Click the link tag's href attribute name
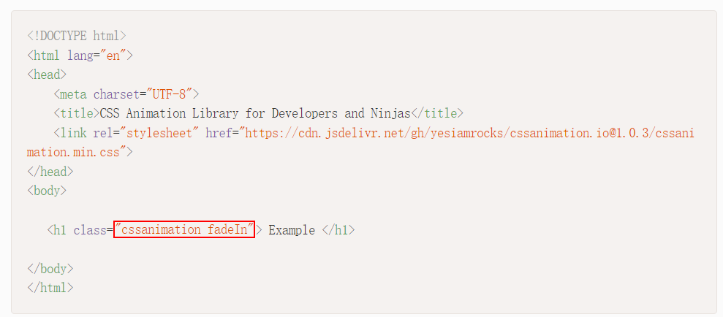This screenshot has height=317, width=723. [x=219, y=134]
